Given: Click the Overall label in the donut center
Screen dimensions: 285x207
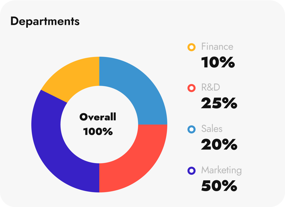Looking at the screenshot, I should [x=98, y=117].
